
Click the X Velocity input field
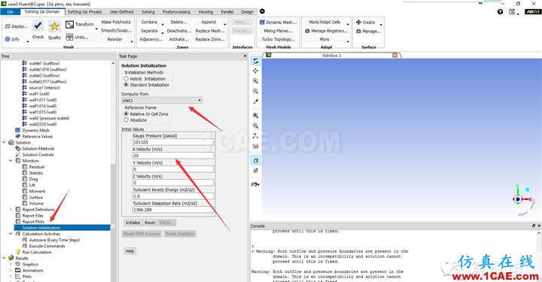173,156
